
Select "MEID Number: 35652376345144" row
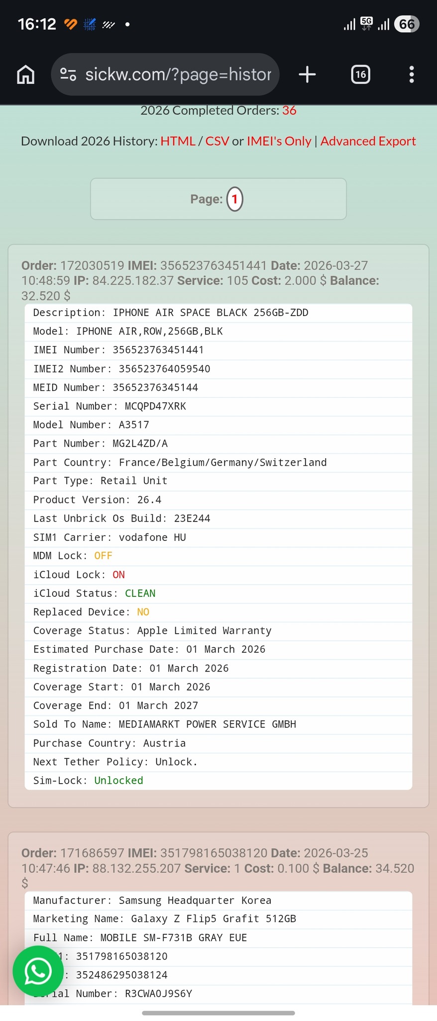[x=218, y=387]
